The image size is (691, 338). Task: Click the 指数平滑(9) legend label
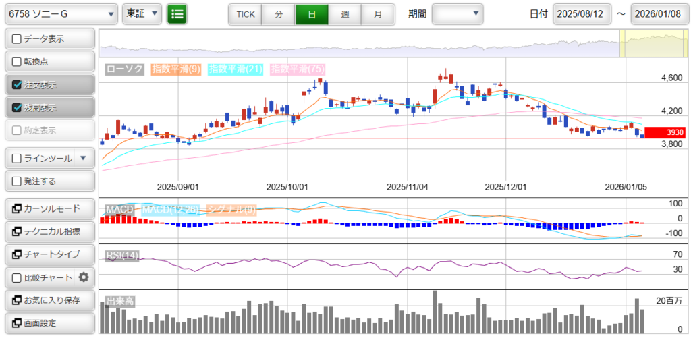[176, 69]
